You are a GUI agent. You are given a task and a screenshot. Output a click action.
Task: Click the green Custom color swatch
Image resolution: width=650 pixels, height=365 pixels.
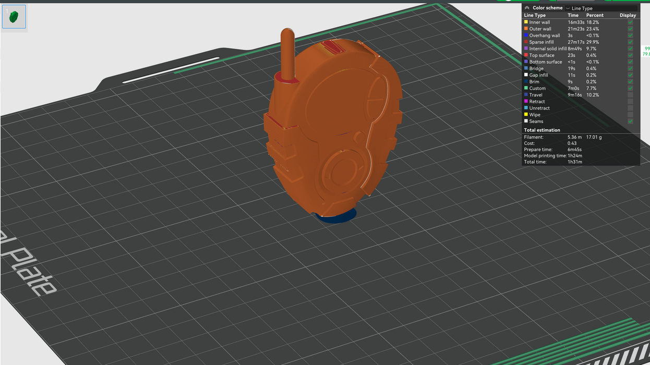(x=526, y=88)
